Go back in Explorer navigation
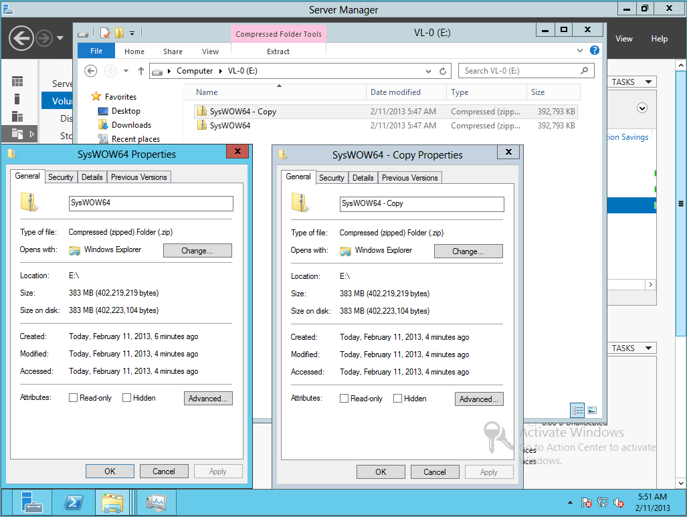Image resolution: width=687 pixels, height=517 pixels. 91,70
